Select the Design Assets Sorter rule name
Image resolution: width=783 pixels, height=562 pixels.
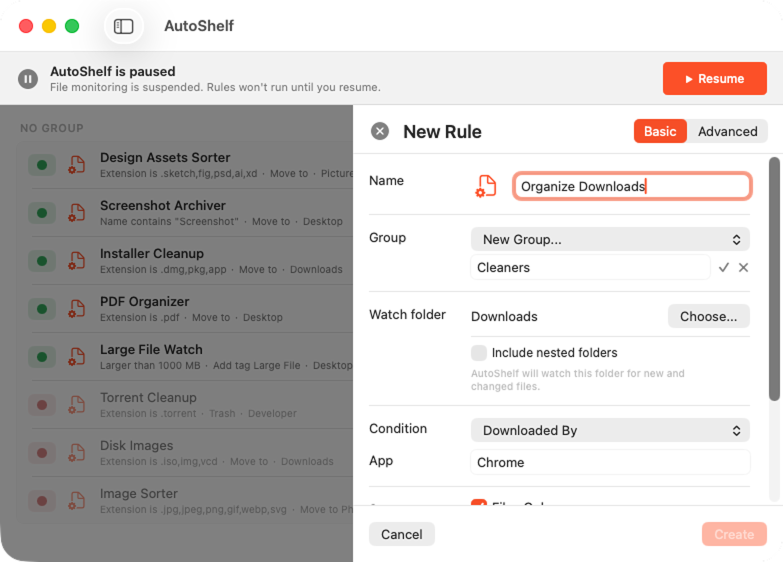(x=165, y=157)
